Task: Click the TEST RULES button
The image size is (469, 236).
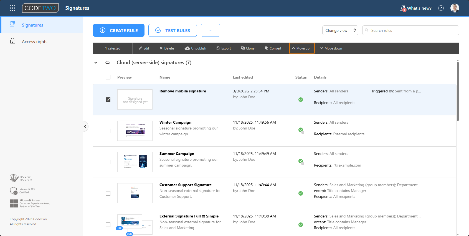Action: [173, 30]
